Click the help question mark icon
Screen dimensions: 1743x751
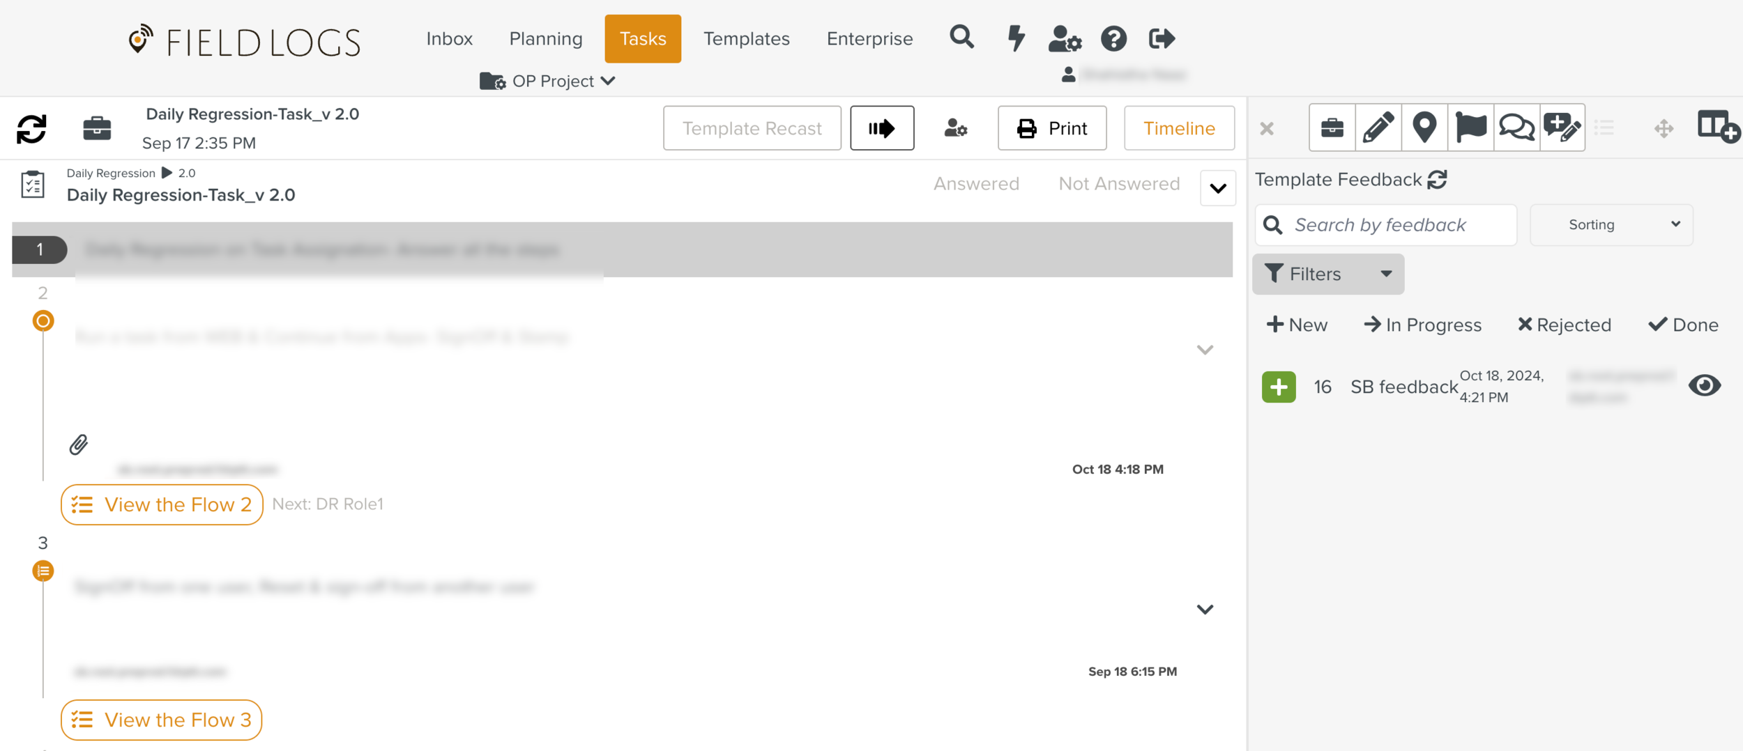point(1113,38)
